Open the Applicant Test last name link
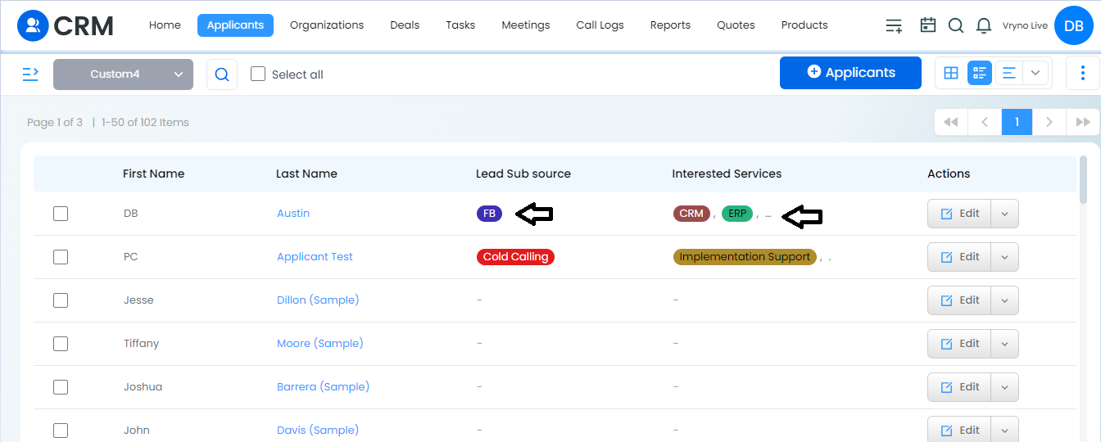This screenshot has height=442, width=1101. tap(315, 257)
